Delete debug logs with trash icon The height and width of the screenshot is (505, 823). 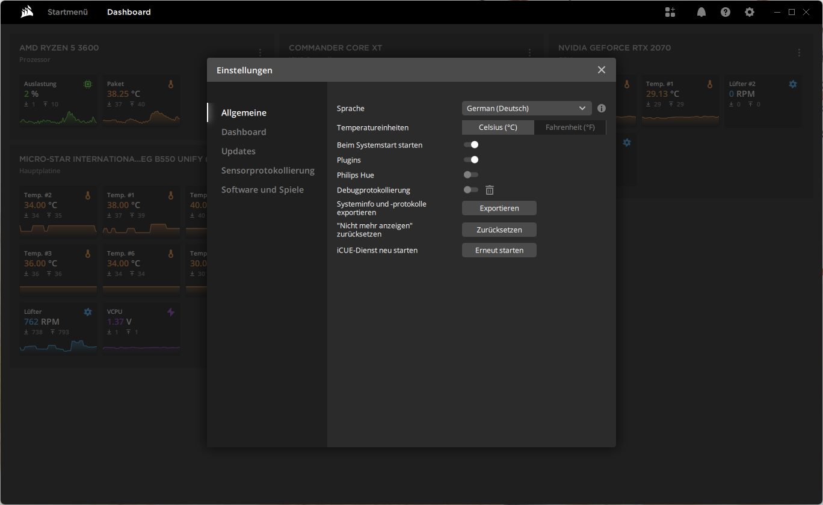click(x=490, y=190)
